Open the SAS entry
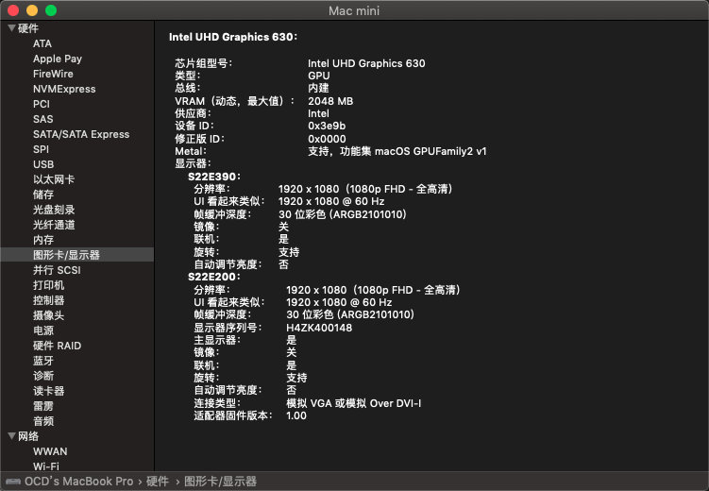The image size is (709, 491). (x=43, y=119)
